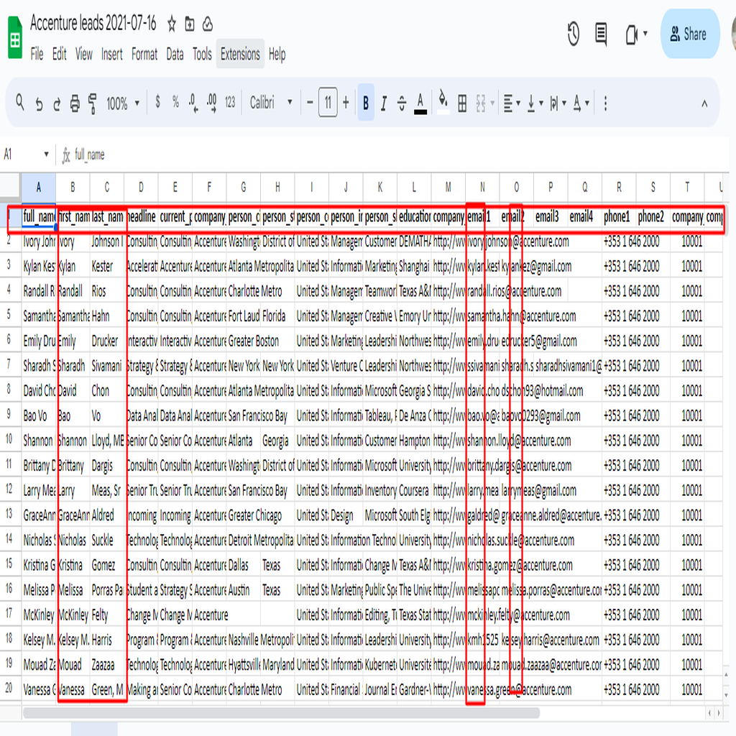Open the name box dropdown arrow
The image size is (736, 736).
pos(46,155)
